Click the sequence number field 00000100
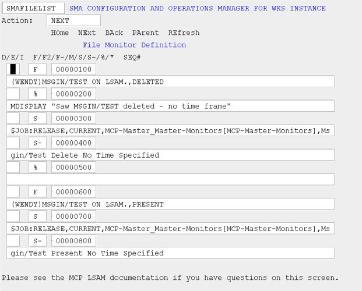 point(73,69)
